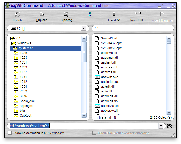This screenshot has height=144, width=181.
Task: Click the Update button label
Action: point(18,20)
